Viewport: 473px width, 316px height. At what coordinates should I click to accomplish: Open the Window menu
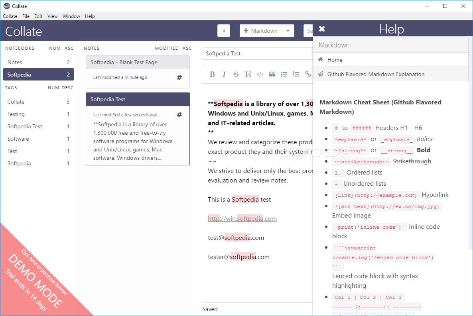[71, 16]
